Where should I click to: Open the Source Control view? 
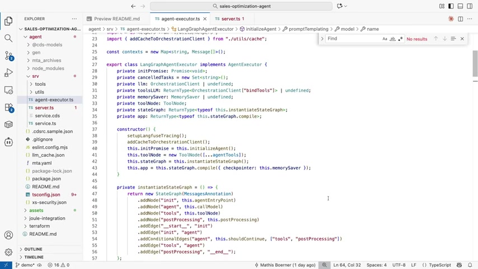(8, 55)
